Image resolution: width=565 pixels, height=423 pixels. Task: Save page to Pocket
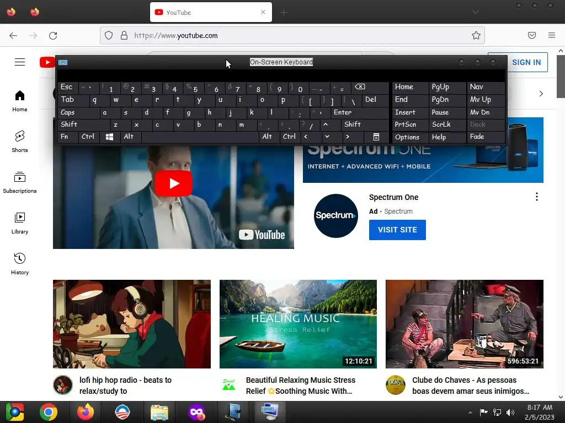pyautogui.click(x=532, y=35)
